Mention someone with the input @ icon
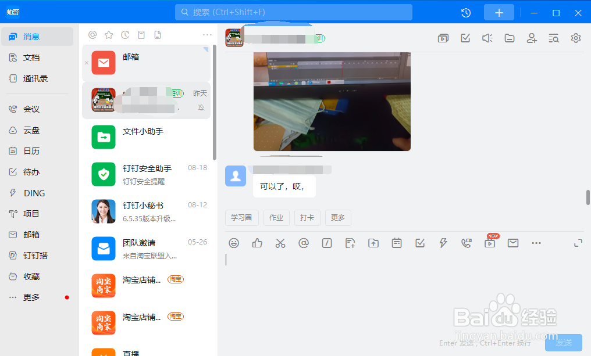591x356 pixels. pos(304,243)
